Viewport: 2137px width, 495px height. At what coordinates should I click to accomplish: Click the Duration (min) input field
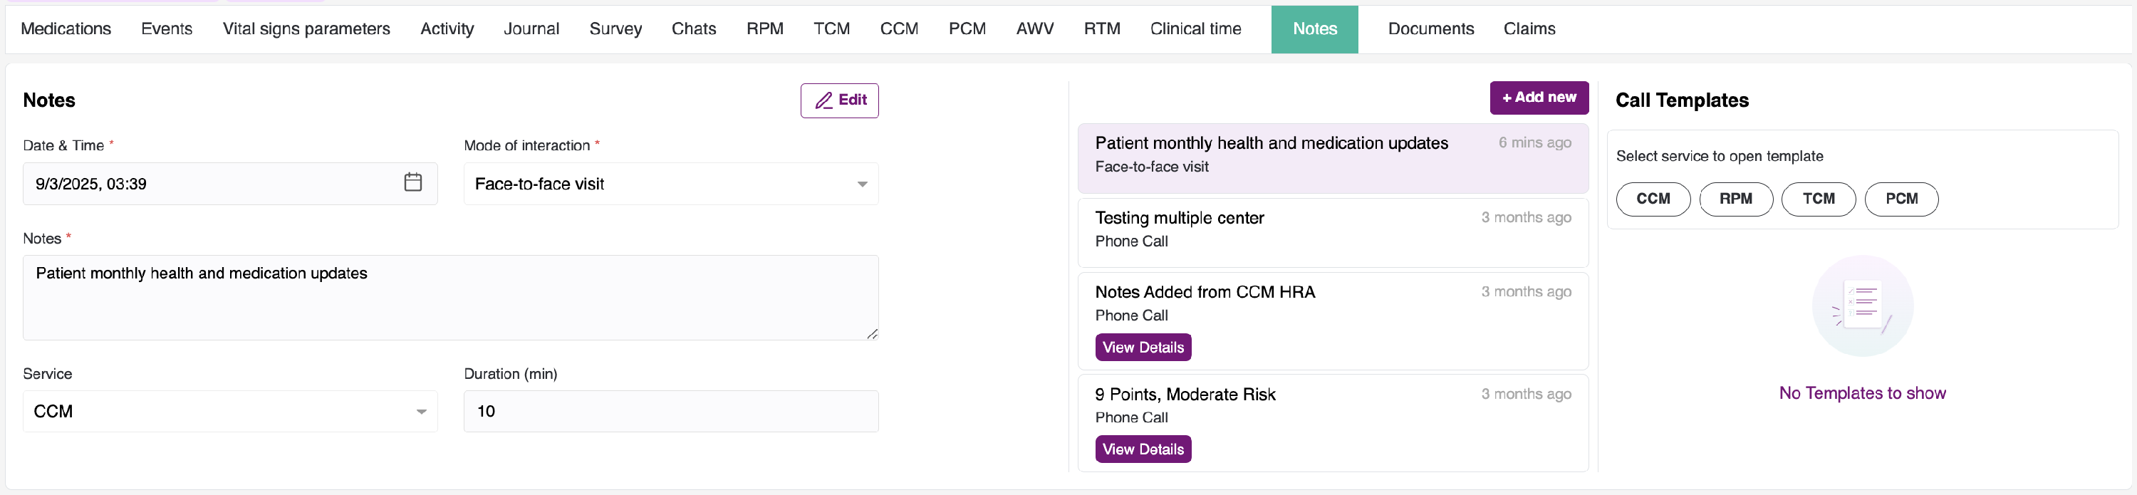point(670,411)
